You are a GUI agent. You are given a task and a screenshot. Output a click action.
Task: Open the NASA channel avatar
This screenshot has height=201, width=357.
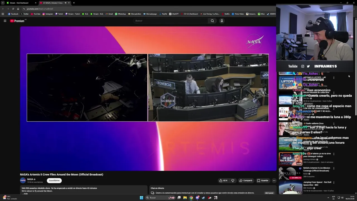click(23, 181)
